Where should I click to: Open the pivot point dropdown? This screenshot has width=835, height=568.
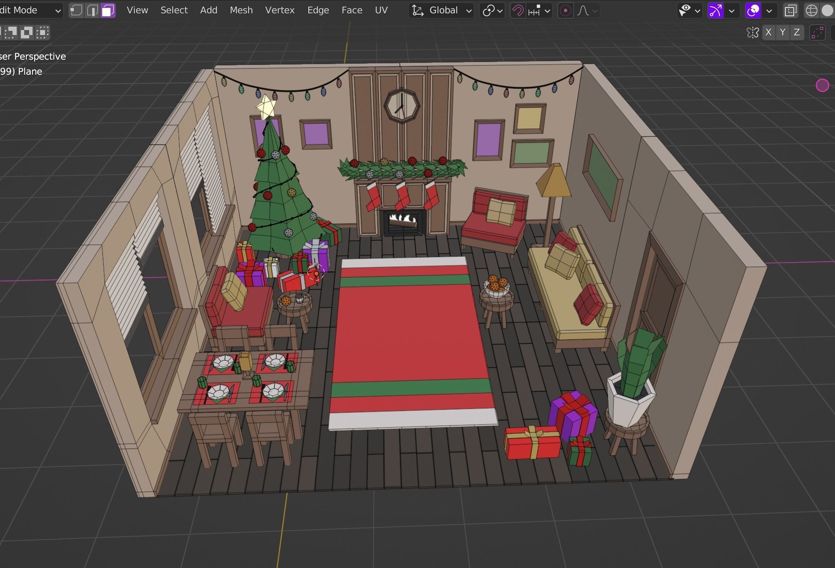click(x=492, y=10)
